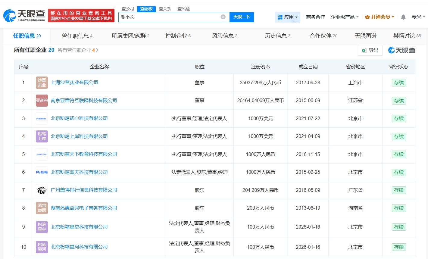Image resolution: width=428 pixels, height=259 pixels.
Task: Switch to 查关系 search mode
Action: [165, 9]
